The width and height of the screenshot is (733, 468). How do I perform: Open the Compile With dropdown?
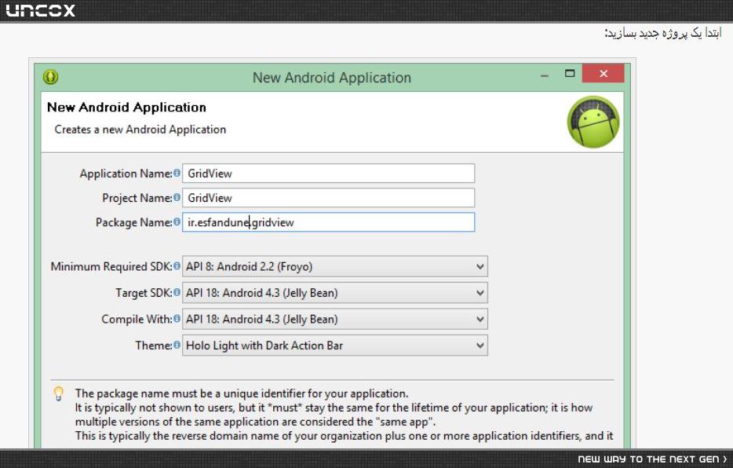pyautogui.click(x=334, y=319)
